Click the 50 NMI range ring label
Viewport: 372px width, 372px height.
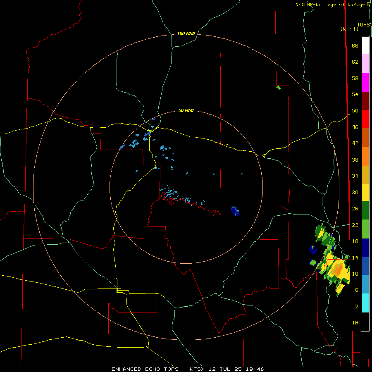186,110
